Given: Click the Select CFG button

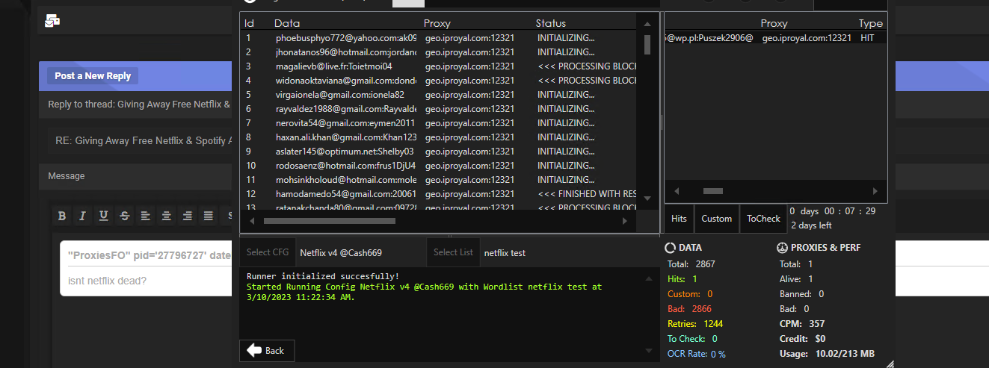Looking at the screenshot, I should [268, 252].
